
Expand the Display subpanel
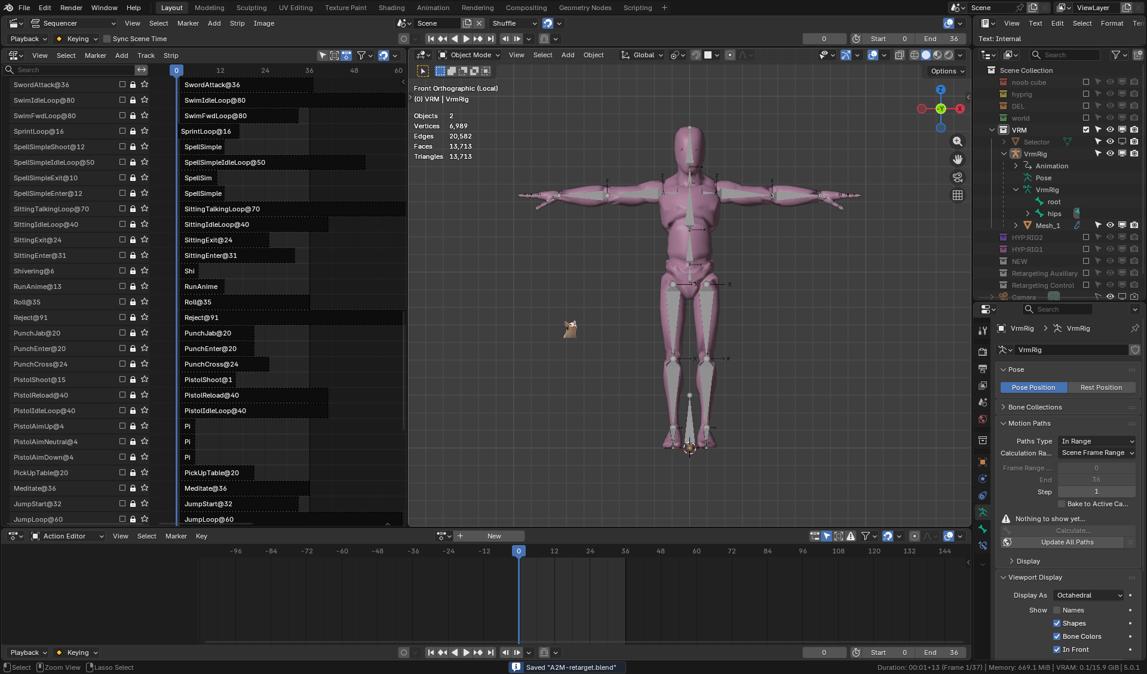click(1028, 561)
